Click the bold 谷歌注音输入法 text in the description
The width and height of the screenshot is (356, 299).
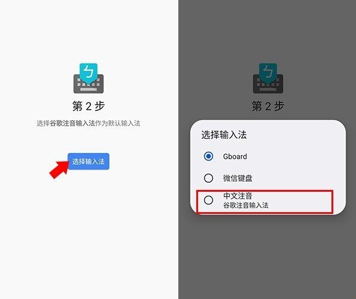click(x=72, y=123)
